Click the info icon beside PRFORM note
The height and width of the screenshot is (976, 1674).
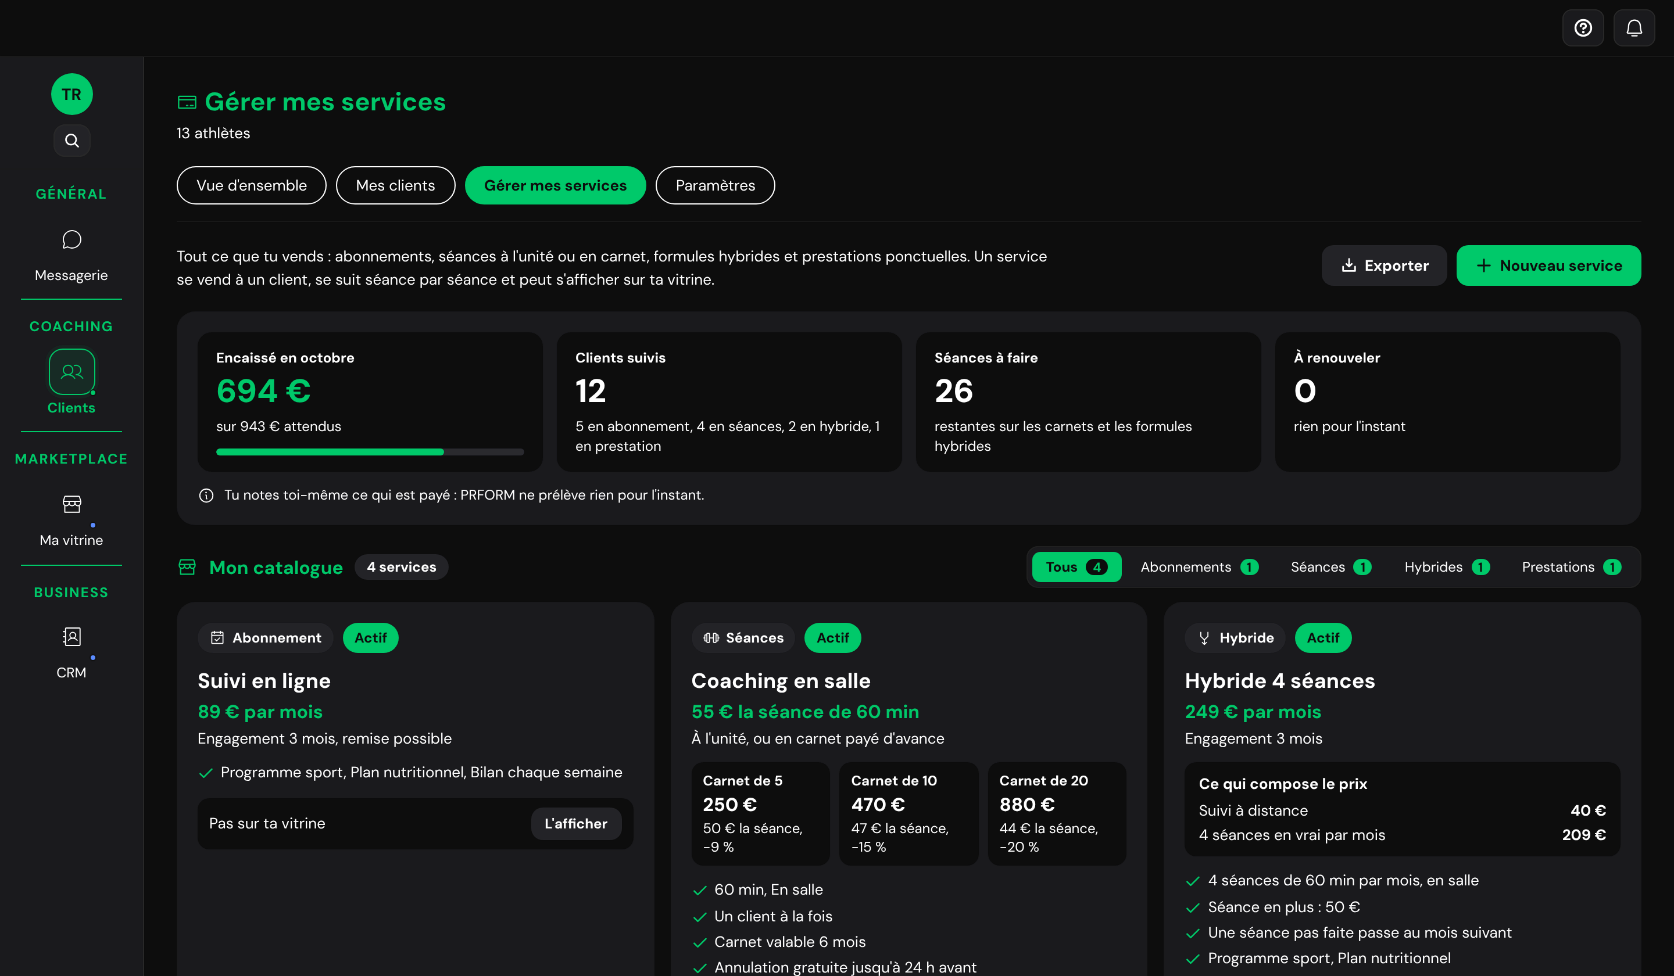(206, 496)
